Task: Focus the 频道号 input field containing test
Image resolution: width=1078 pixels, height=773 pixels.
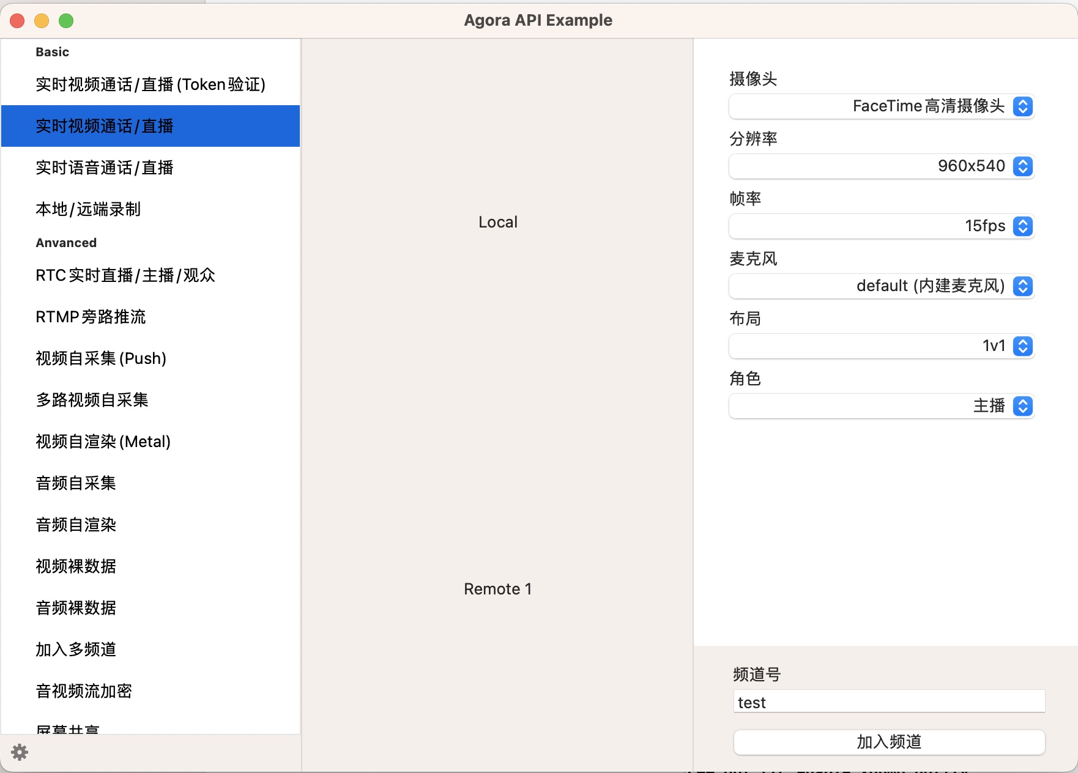Action: tap(889, 701)
